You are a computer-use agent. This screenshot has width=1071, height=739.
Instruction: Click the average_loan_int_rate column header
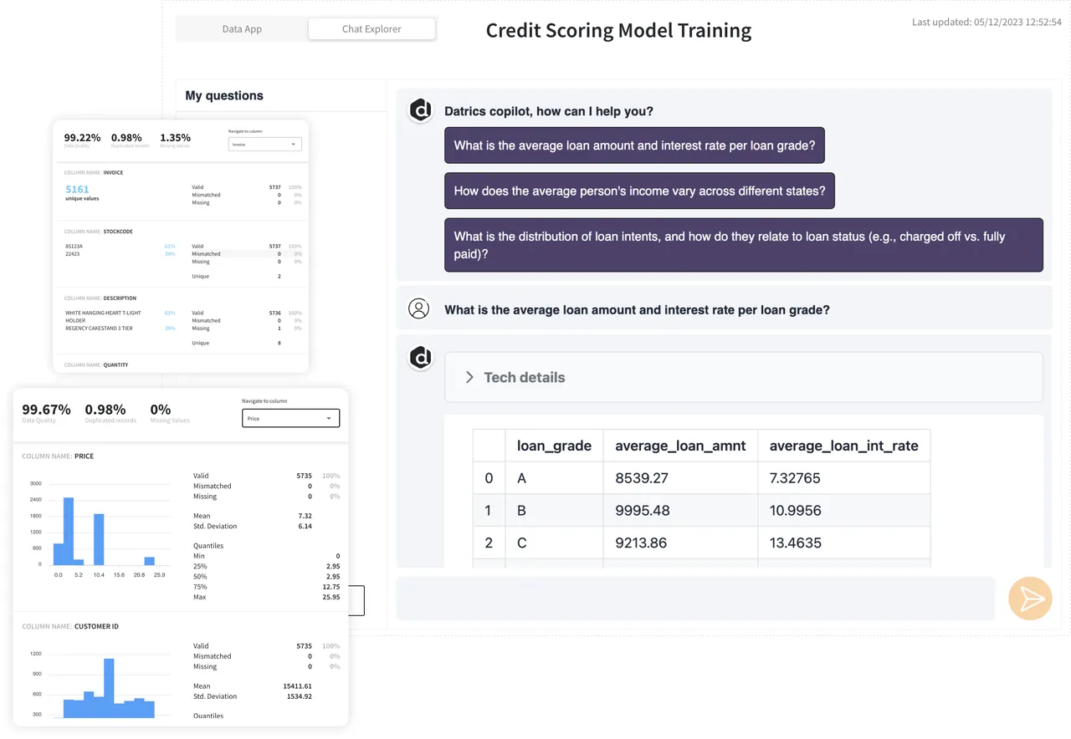click(x=843, y=446)
